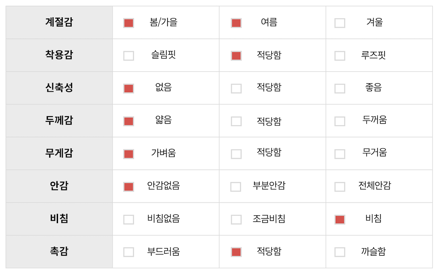
Task: Uncheck the checked 비침 checkbox in last column
Action: point(340,220)
